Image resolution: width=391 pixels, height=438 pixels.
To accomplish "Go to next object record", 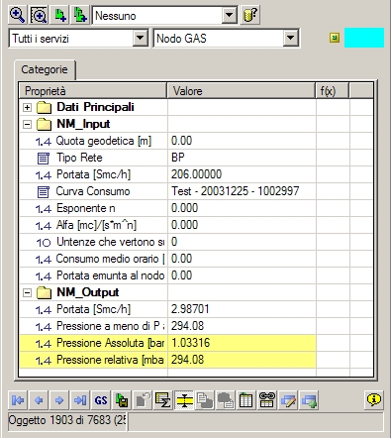I will tap(59, 400).
